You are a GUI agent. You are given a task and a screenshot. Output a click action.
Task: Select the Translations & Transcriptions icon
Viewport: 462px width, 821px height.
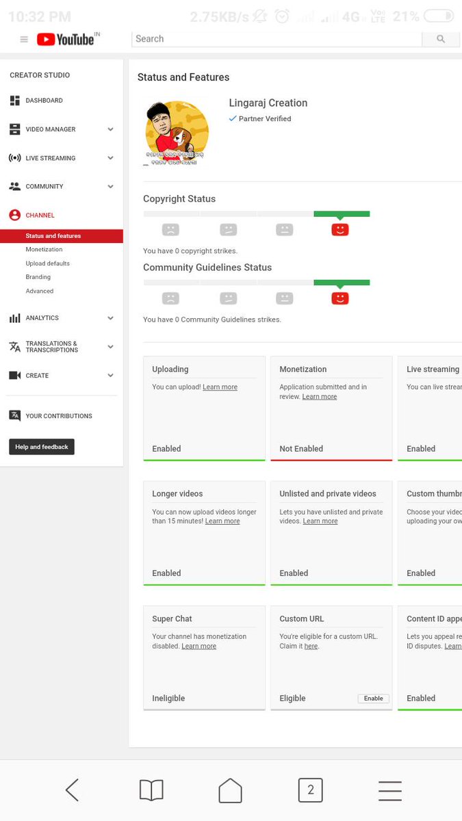point(15,347)
